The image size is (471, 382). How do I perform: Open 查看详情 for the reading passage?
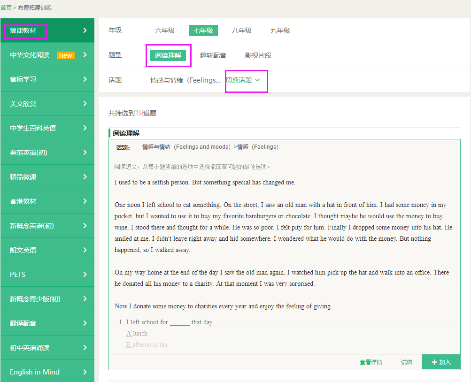point(371,362)
